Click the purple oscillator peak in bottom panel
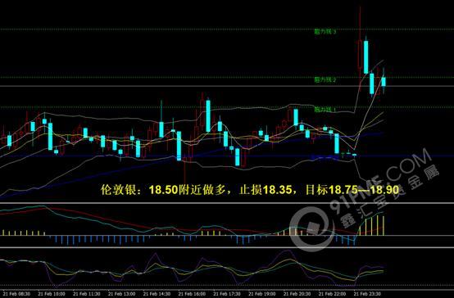This screenshot has width=454, height=298. coord(285,251)
